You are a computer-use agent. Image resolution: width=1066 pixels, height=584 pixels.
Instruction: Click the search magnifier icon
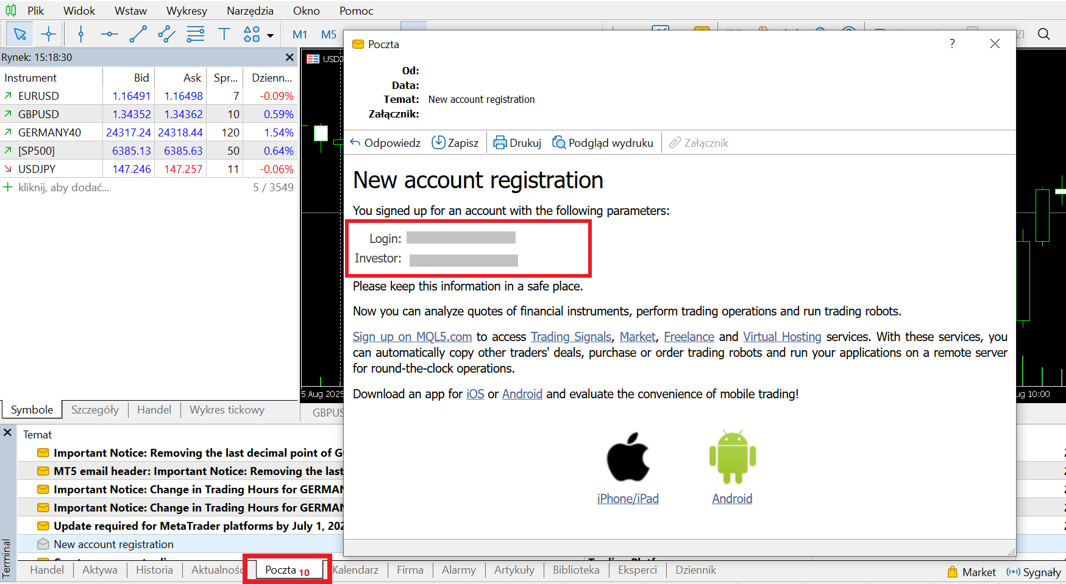1044,34
